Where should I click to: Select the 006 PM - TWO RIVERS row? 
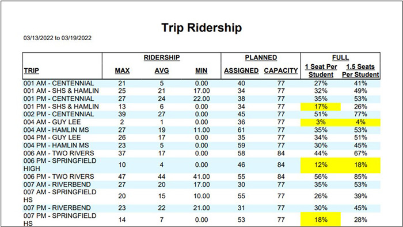pos(201,177)
